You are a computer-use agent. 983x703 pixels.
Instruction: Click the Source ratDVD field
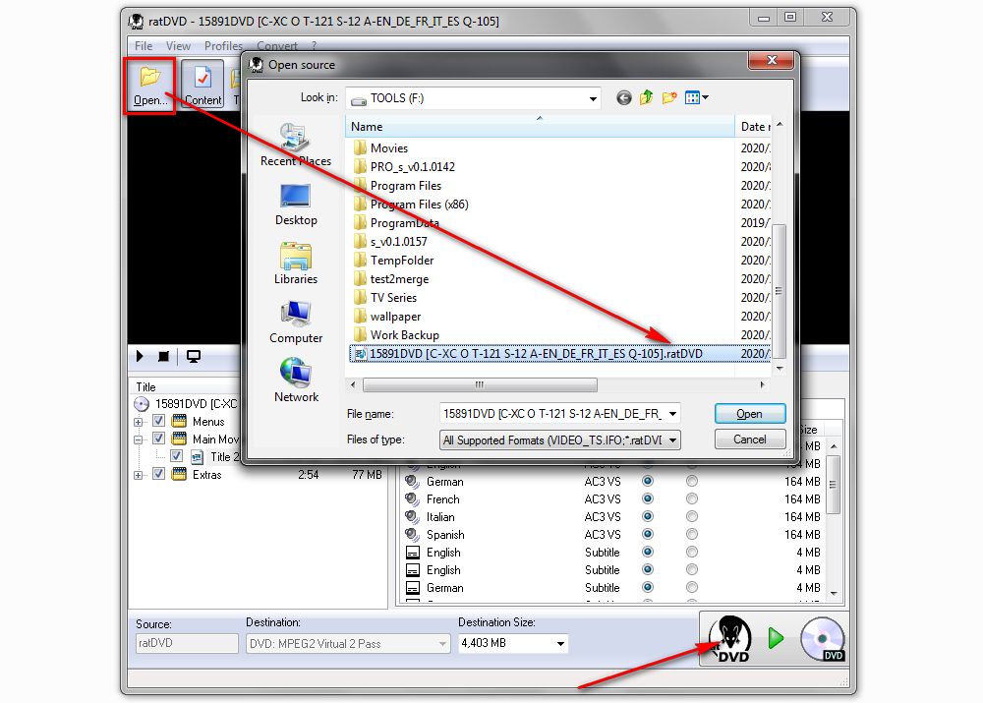pos(186,643)
